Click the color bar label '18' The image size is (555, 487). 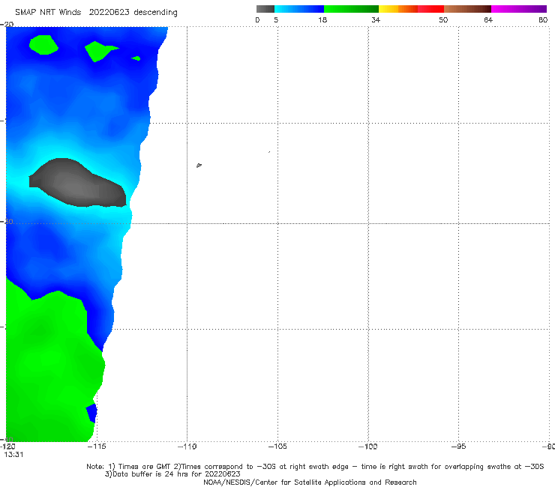coord(322,20)
